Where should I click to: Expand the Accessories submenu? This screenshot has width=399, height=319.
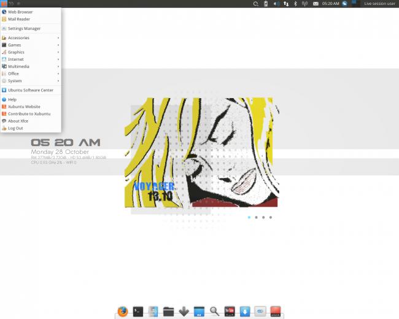31,37
